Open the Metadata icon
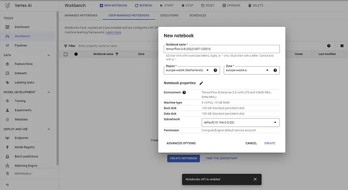Screen dimensions: 348x190 point(7,119)
